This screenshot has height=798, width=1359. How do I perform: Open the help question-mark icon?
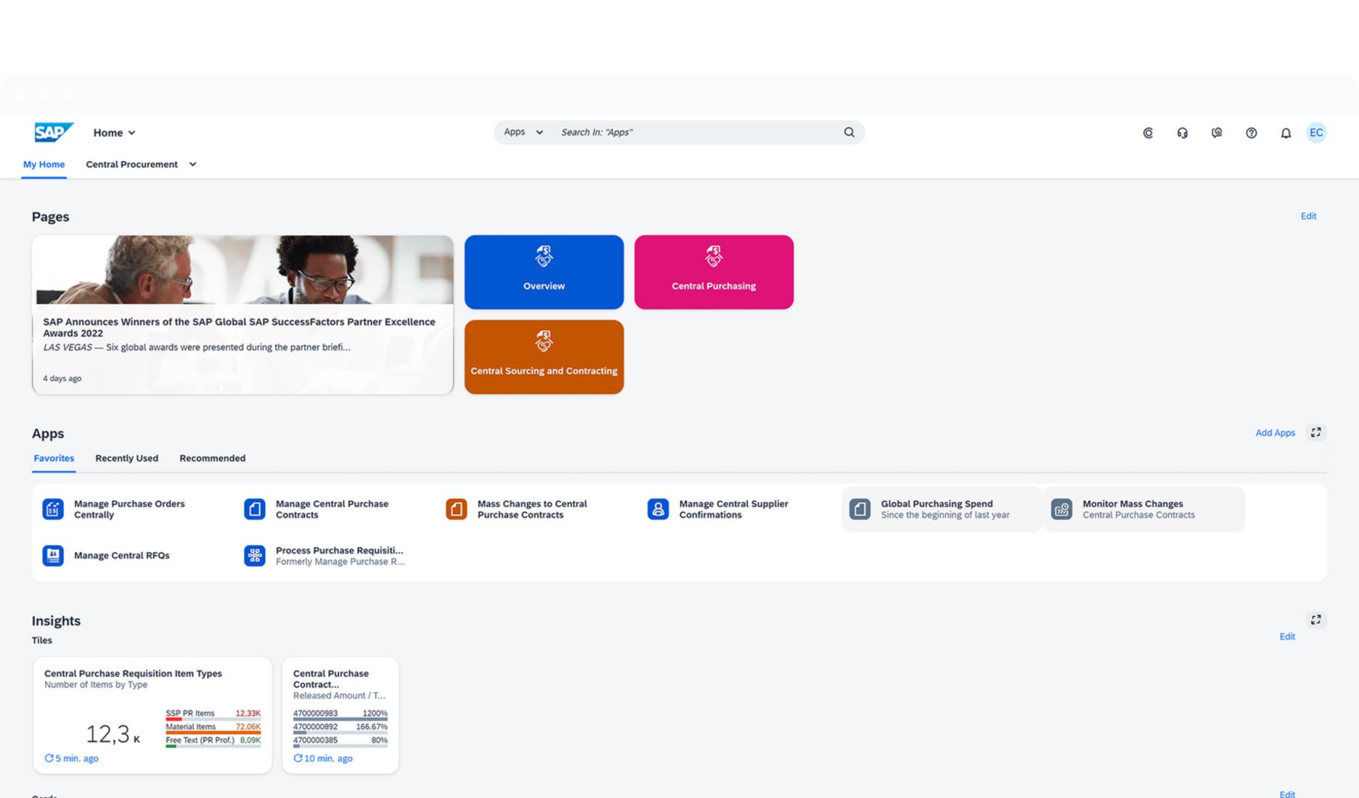tap(1251, 133)
